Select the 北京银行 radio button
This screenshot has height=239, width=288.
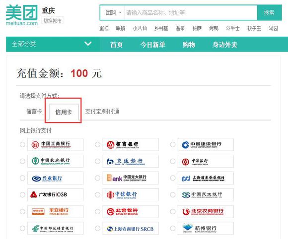tap(97, 212)
